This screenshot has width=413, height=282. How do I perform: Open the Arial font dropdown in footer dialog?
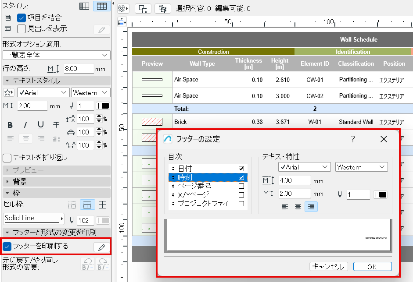click(x=305, y=167)
